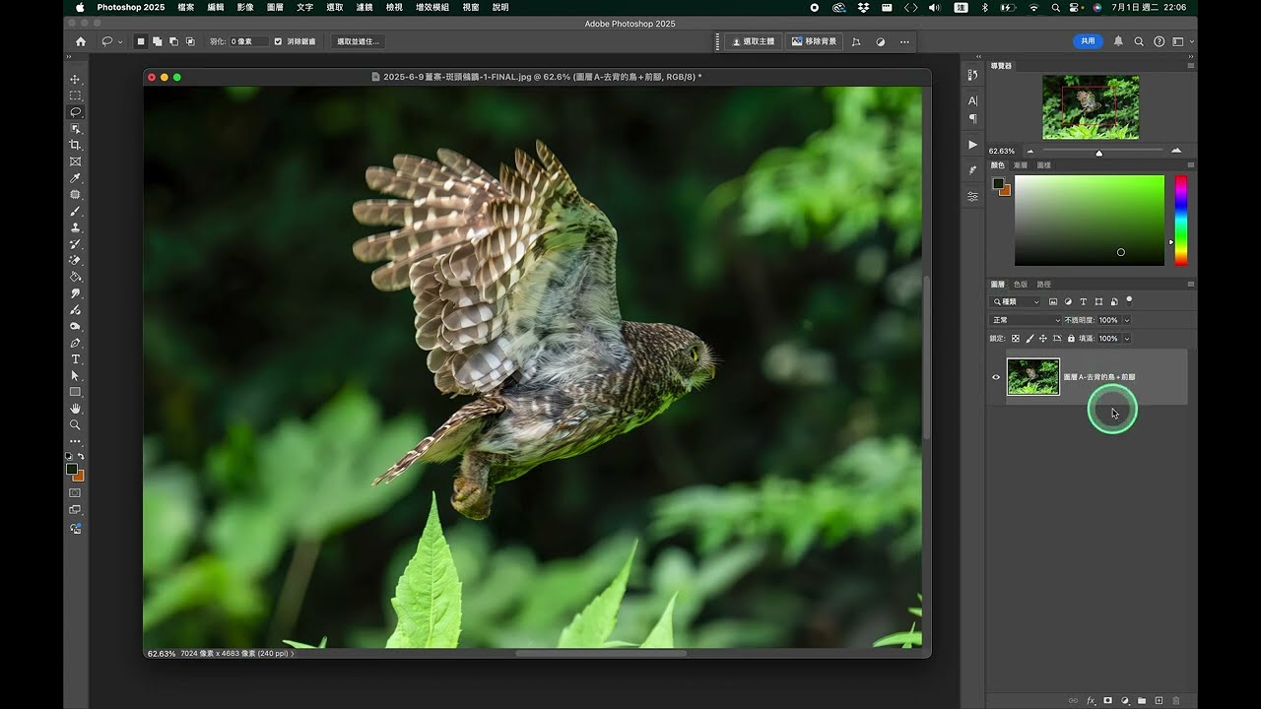This screenshot has width=1261, height=709.
Task: Choose Intersect with Selection mode
Action: (x=189, y=41)
